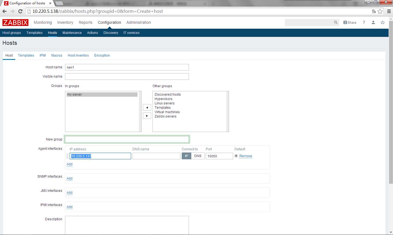
Task: Add an IPMI interface
Action: pyautogui.click(x=69, y=207)
